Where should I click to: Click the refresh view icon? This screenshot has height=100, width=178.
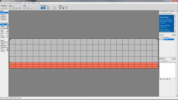click(20, 8)
